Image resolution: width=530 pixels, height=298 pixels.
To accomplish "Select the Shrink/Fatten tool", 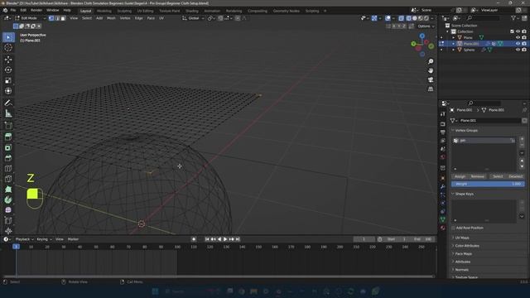I will point(8,231).
